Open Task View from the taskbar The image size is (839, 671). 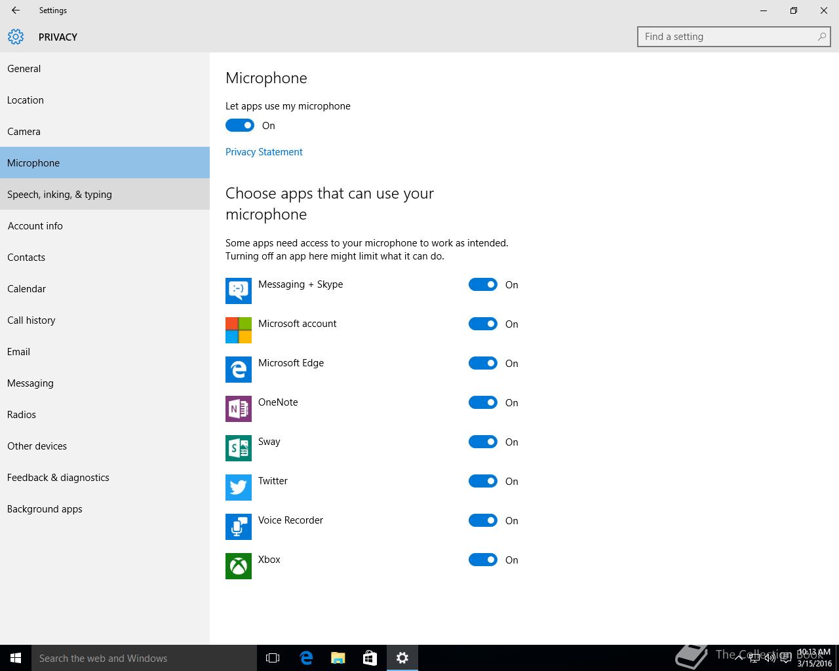pyautogui.click(x=273, y=658)
